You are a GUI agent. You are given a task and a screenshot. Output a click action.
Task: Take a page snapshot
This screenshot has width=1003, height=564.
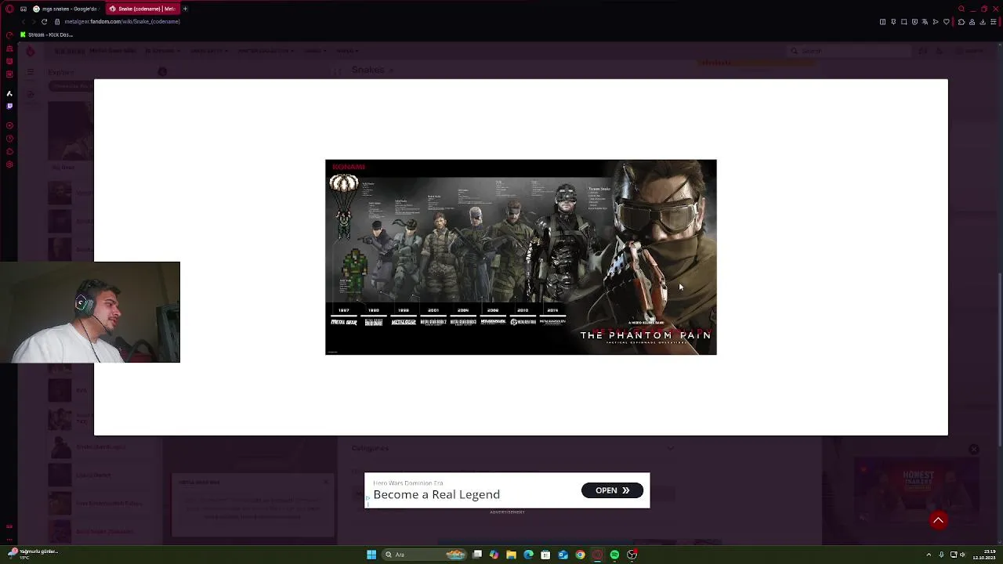903,22
